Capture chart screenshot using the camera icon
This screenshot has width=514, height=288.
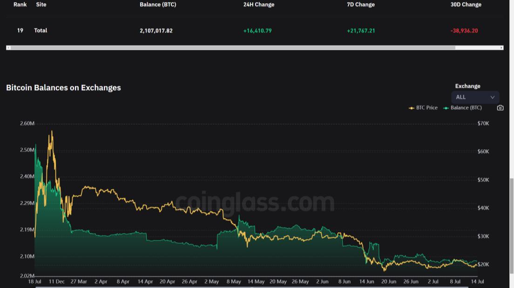pyautogui.click(x=500, y=107)
